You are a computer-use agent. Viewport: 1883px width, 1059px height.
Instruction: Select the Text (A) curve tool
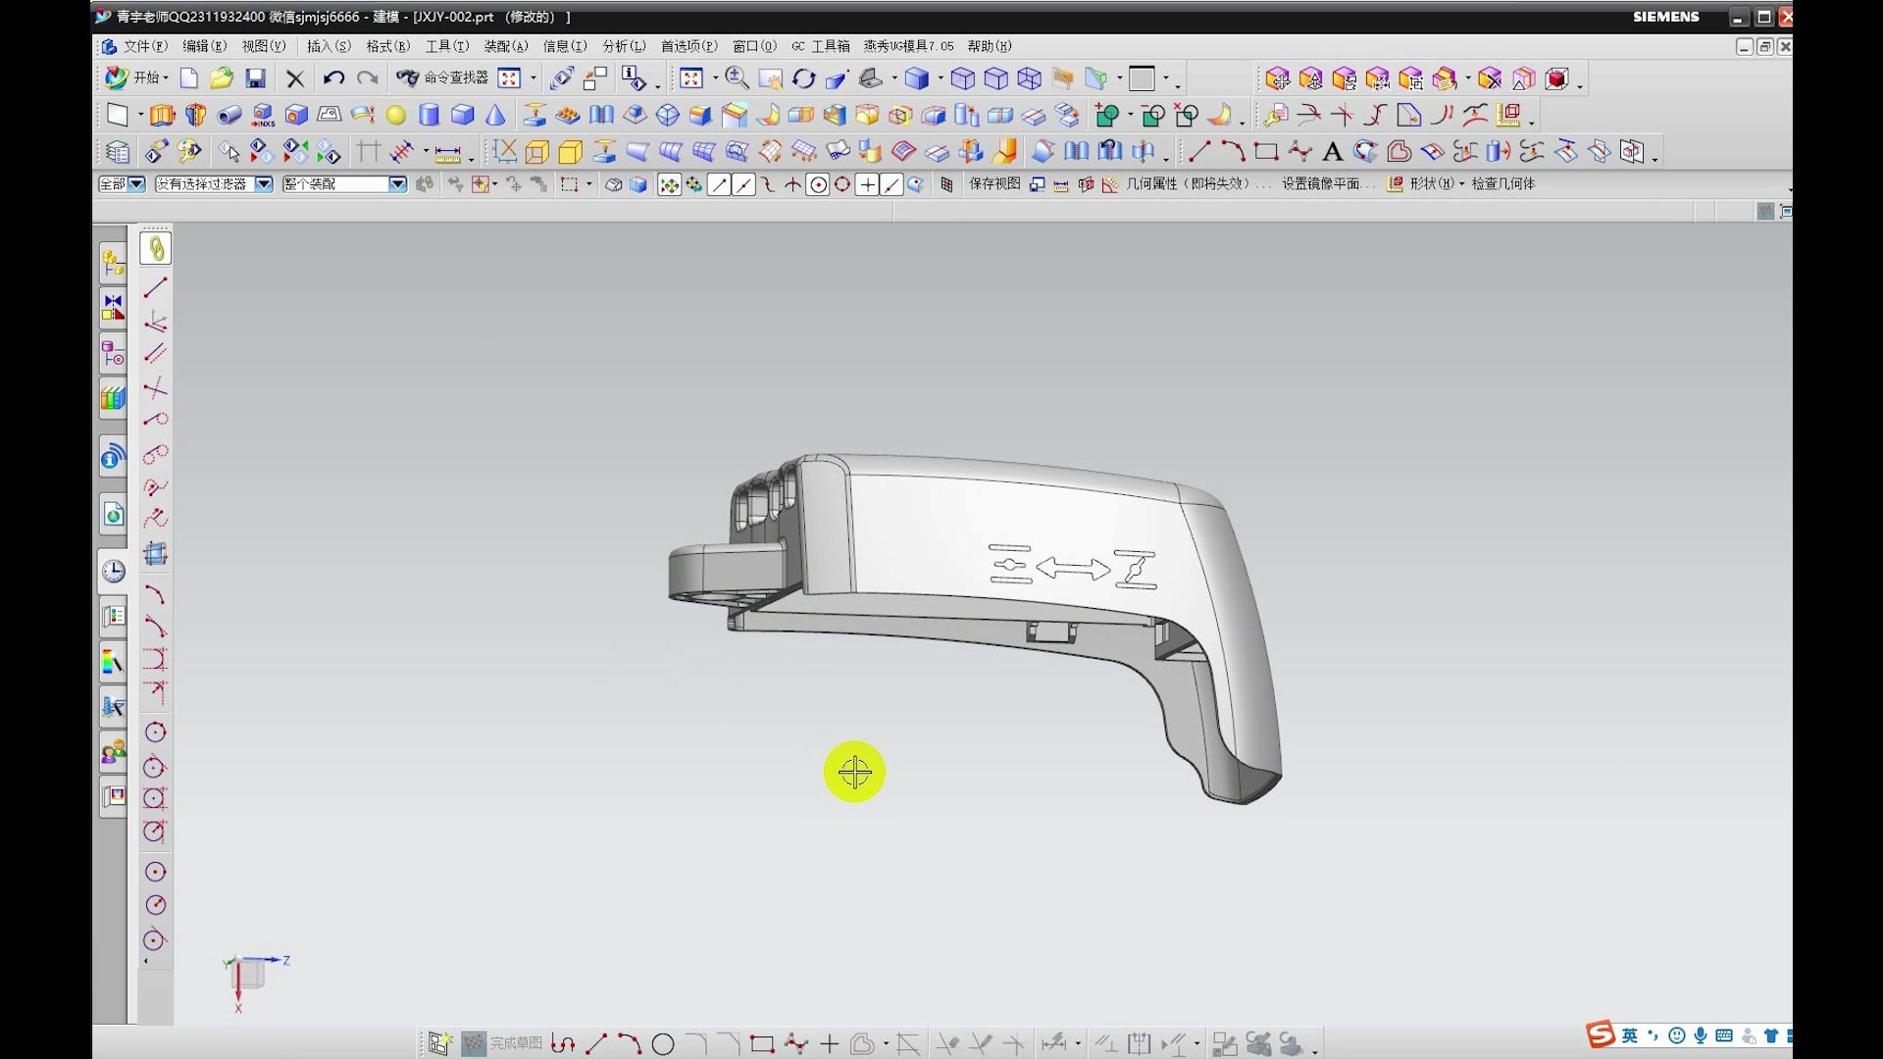click(x=1332, y=152)
